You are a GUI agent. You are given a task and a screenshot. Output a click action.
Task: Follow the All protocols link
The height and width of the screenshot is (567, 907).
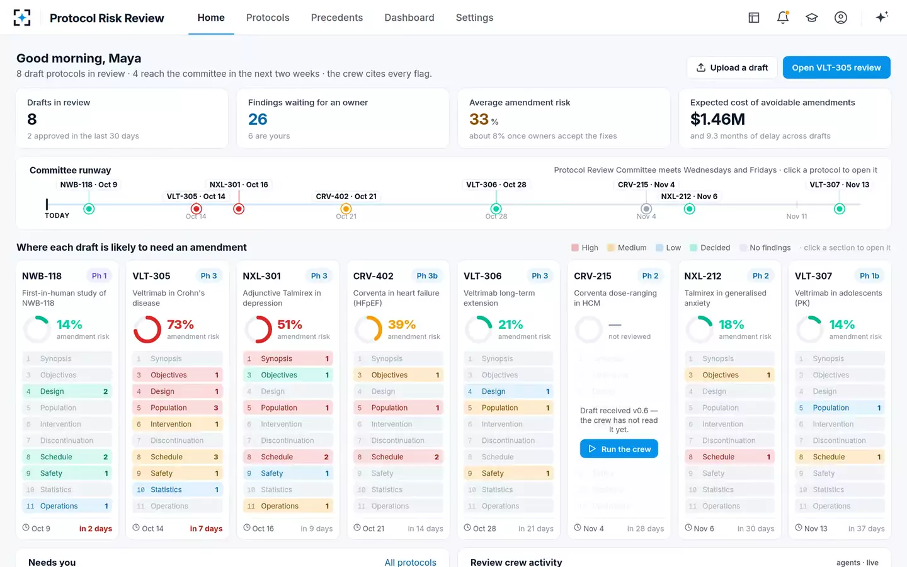[411, 562]
